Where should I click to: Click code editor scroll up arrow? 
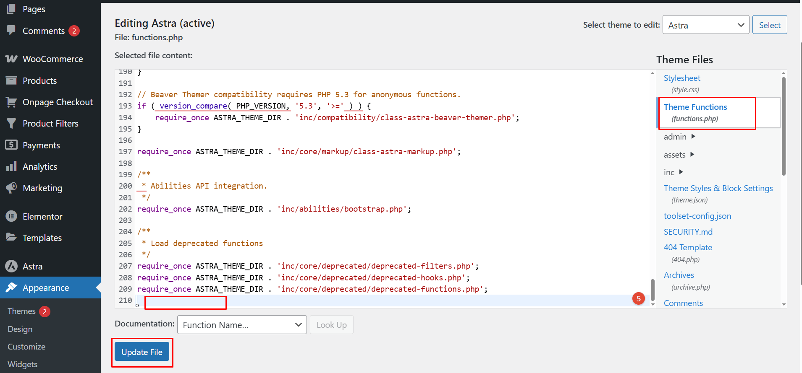(653, 73)
